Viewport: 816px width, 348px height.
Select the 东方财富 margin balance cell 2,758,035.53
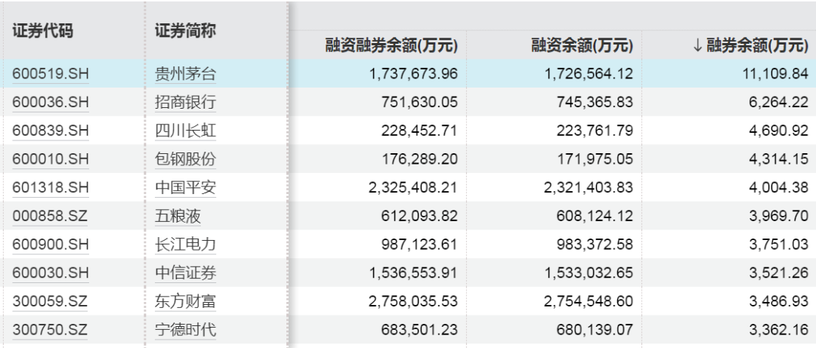coord(414,302)
